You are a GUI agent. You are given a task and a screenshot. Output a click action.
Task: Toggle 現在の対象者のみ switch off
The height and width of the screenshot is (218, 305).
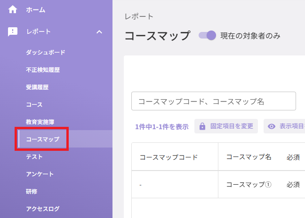point(207,36)
